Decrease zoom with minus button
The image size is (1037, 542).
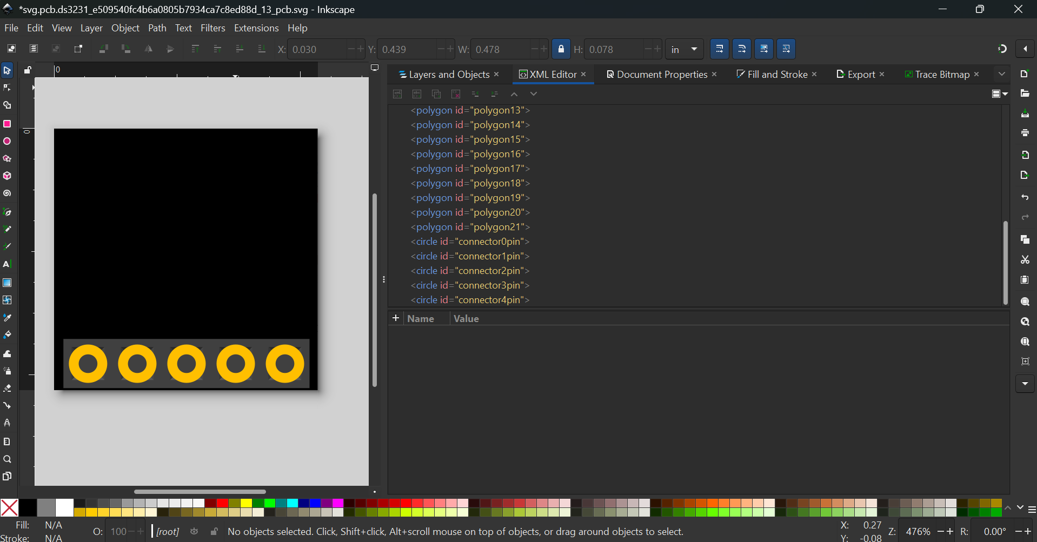940,532
